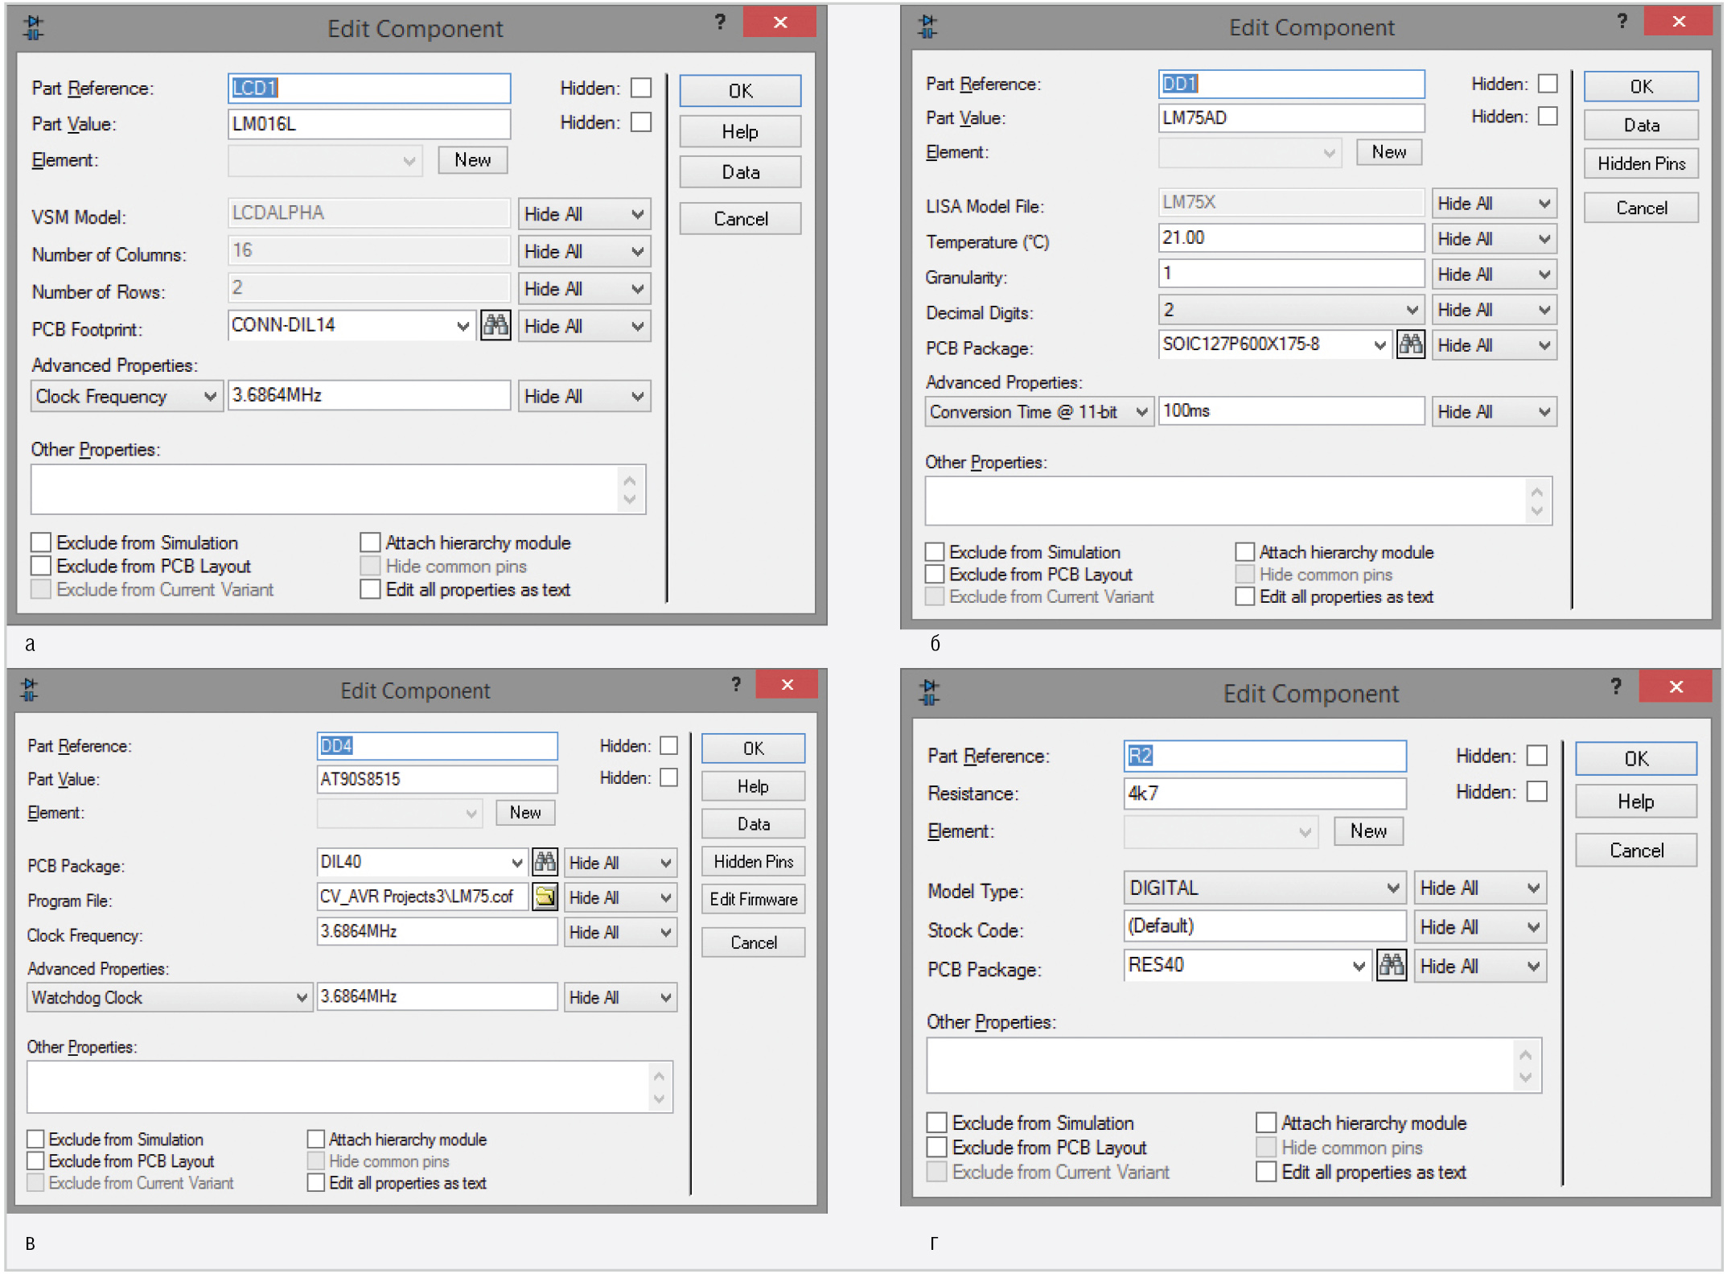Click component icon in R2 dialog title bar
Image resolution: width=1727 pixels, height=1274 pixels.
click(x=929, y=692)
